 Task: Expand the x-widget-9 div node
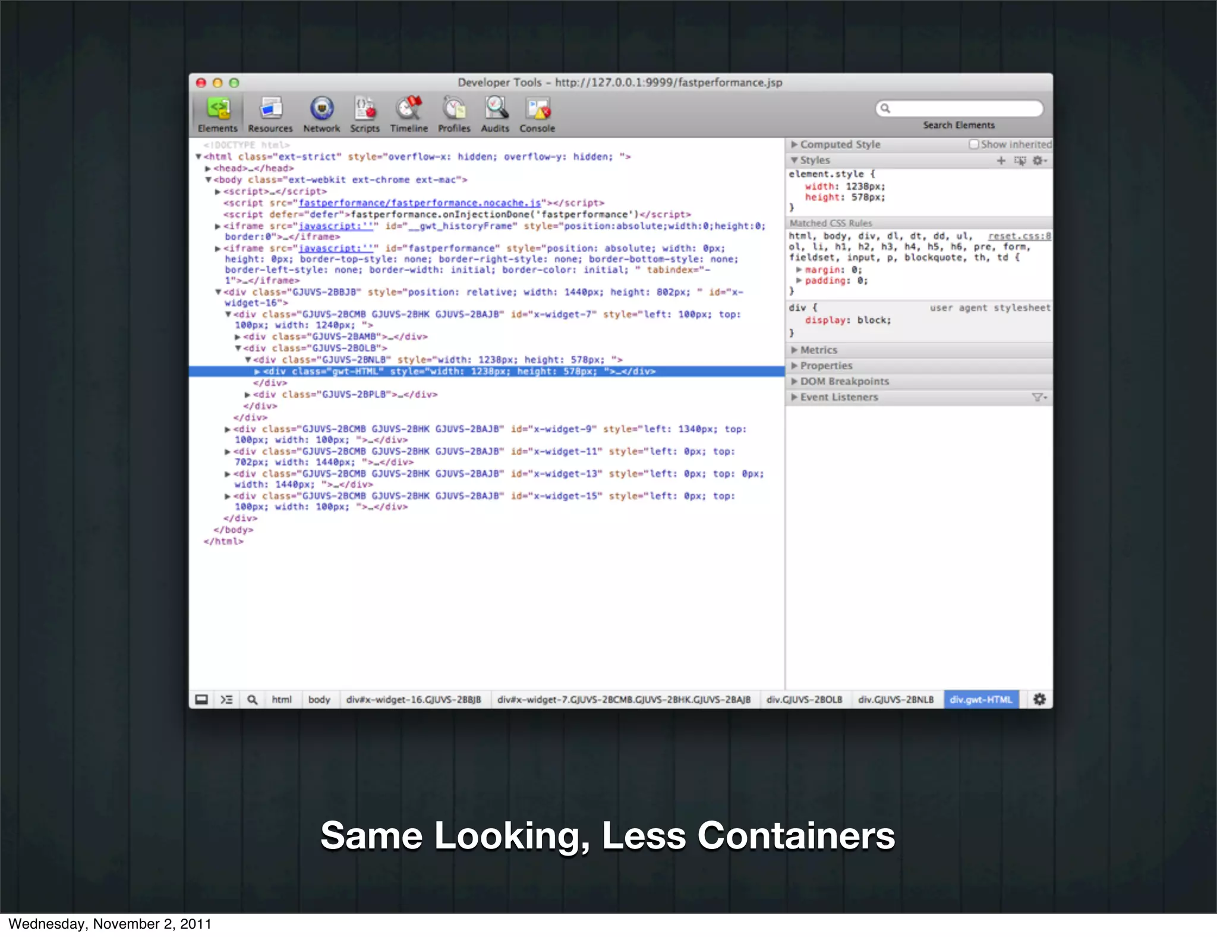[x=228, y=429]
